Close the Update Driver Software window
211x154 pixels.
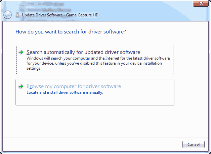click(201, 3)
